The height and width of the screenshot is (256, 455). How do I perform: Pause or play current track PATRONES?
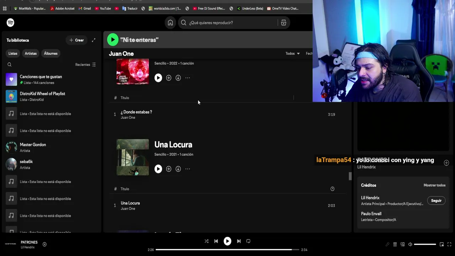(x=227, y=241)
